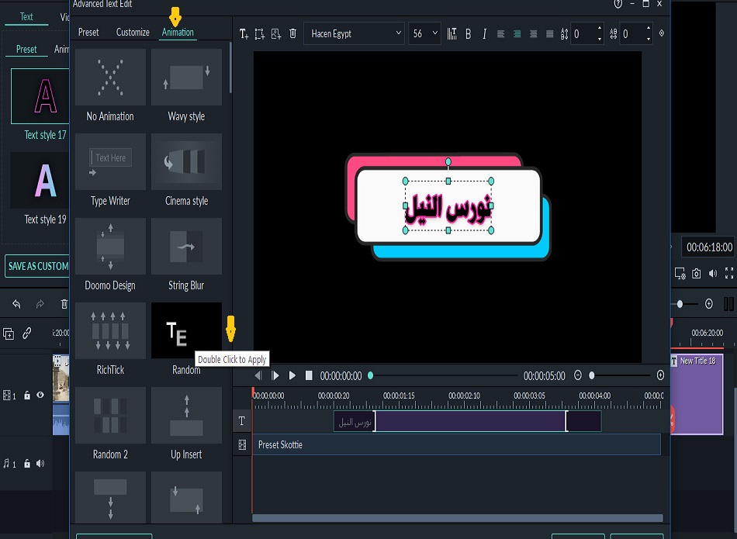This screenshot has height=539, width=737.
Task: Click the SAVE AS CUSTOM button
Action: 37,266
